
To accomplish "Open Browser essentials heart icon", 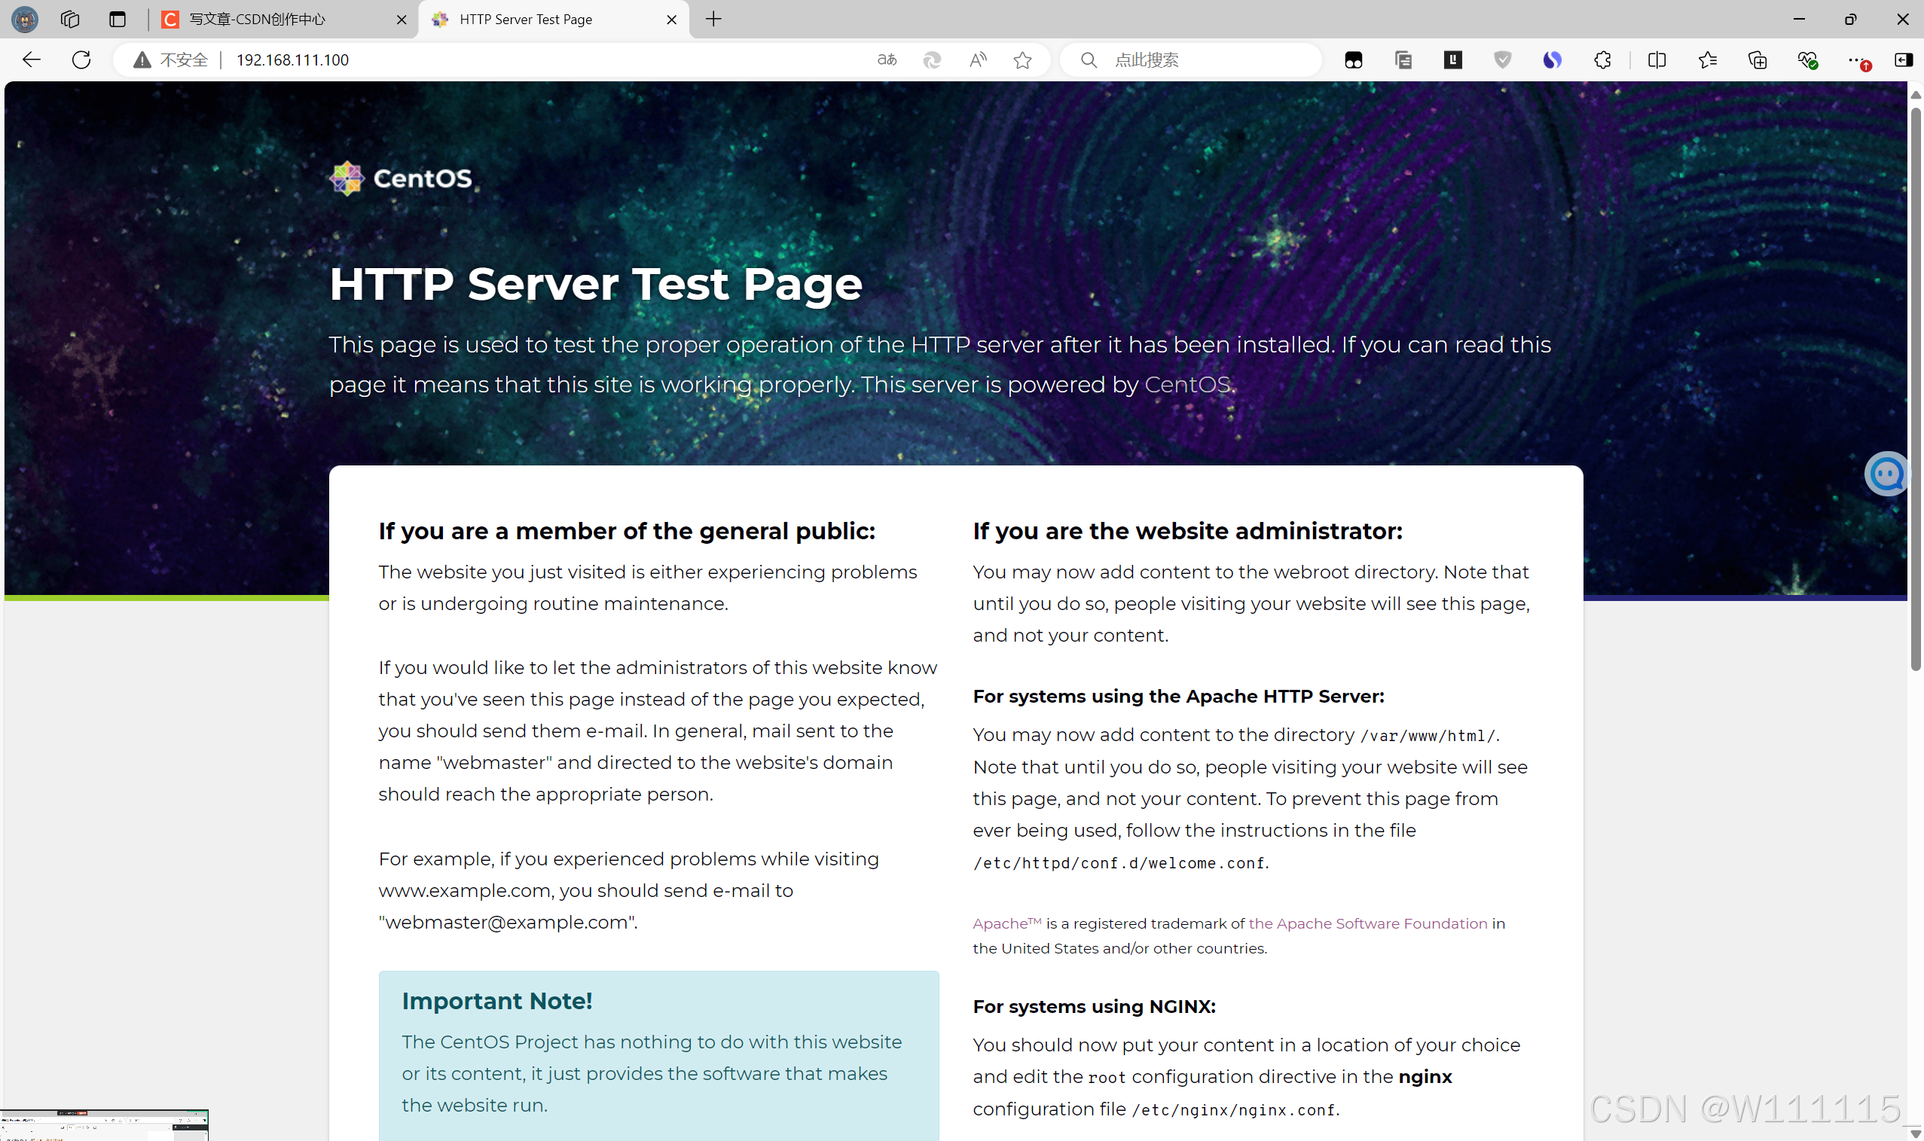I will click(x=1806, y=60).
